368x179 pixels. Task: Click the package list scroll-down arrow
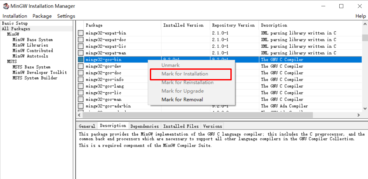[365, 108]
